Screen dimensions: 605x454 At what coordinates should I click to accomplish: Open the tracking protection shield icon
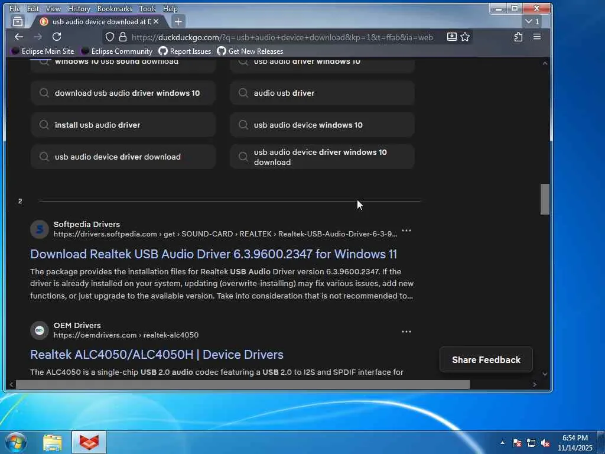click(110, 37)
